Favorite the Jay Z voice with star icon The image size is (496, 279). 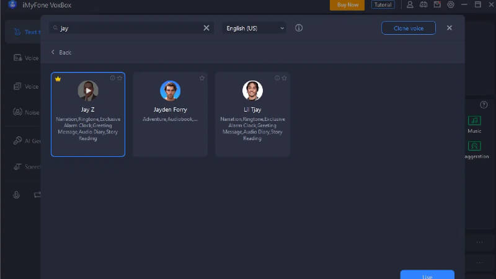click(120, 78)
